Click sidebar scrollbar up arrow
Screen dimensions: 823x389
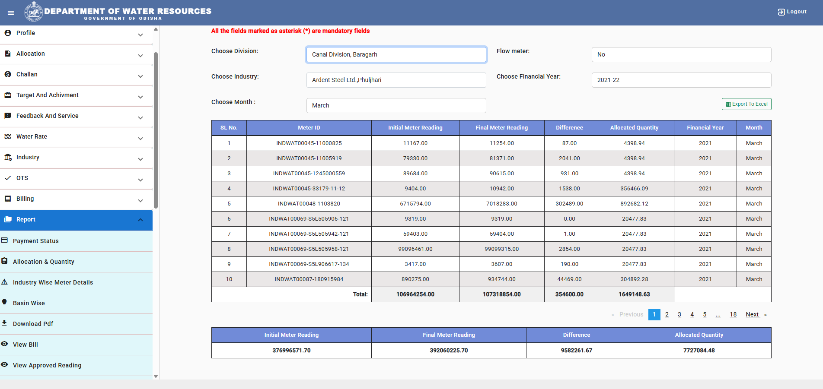point(156,29)
